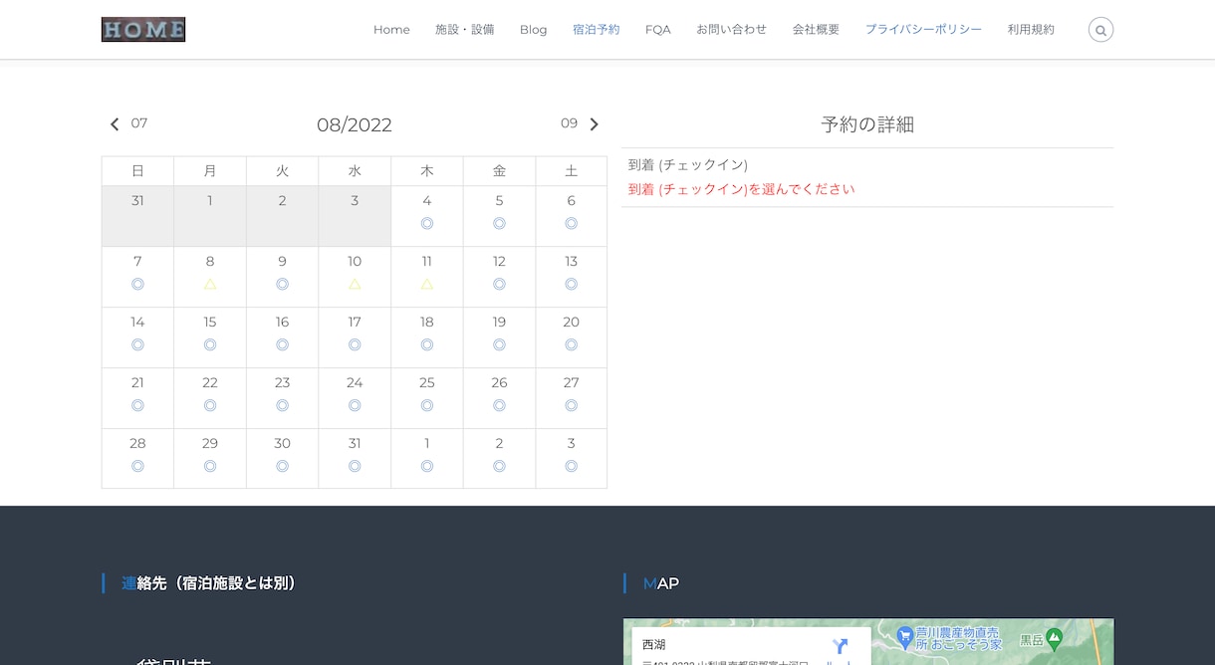
Task: Click the MAP footer heading
Action: coord(661,583)
